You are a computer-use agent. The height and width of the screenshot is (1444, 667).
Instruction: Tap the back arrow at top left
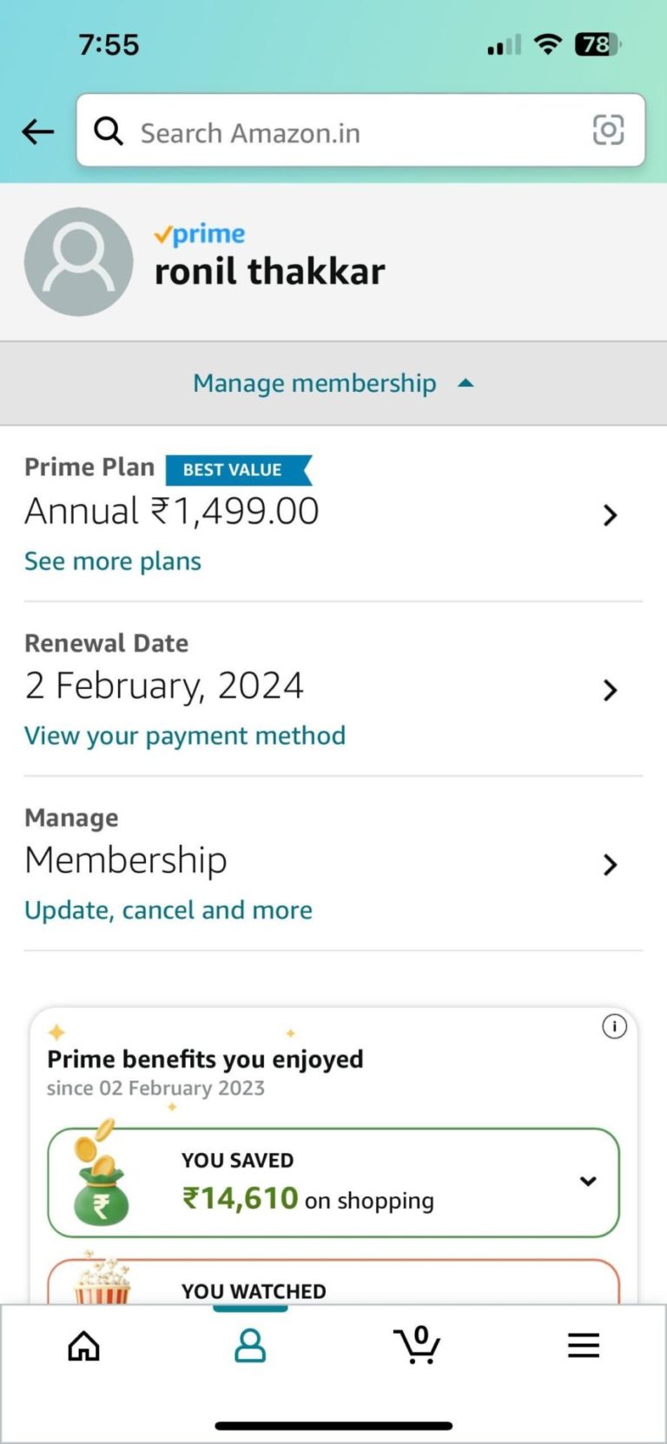point(36,131)
